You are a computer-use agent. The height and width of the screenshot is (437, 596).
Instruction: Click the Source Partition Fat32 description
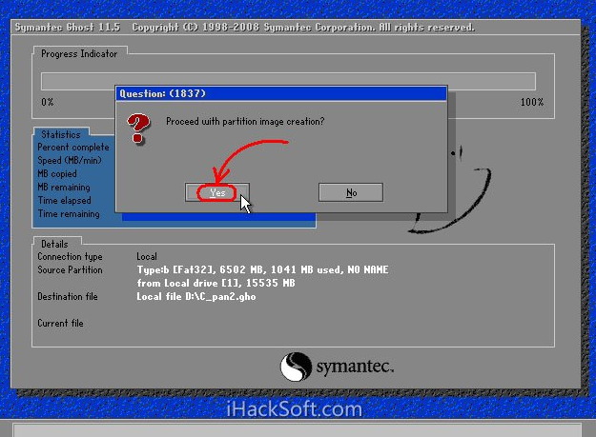tap(262, 270)
